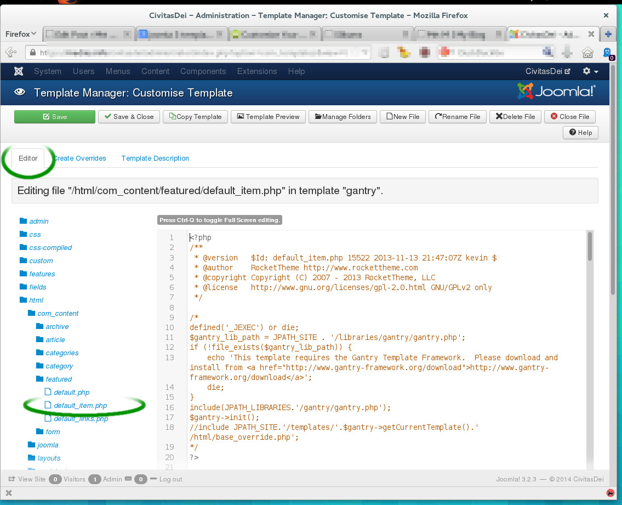
Task: Open the categories folder
Action: [x=57, y=353]
